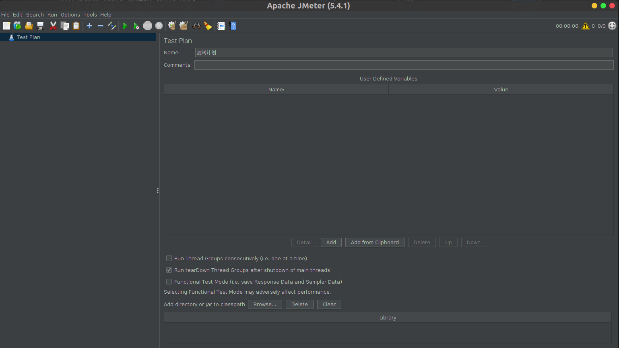The width and height of the screenshot is (619, 348).
Task: Open the Run menu
Action: (52, 15)
